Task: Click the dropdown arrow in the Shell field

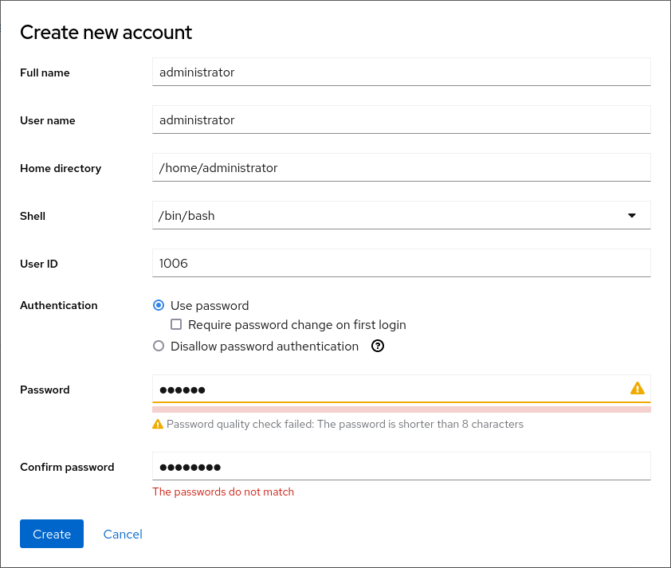Action: [x=632, y=215]
